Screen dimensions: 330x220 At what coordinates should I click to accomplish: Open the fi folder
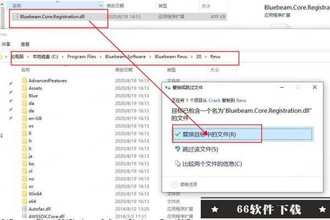(x=30, y=134)
